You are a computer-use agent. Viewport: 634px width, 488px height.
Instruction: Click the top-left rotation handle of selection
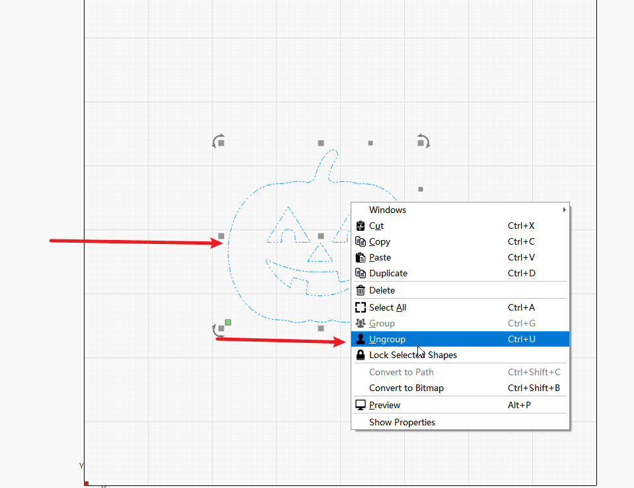point(217,141)
